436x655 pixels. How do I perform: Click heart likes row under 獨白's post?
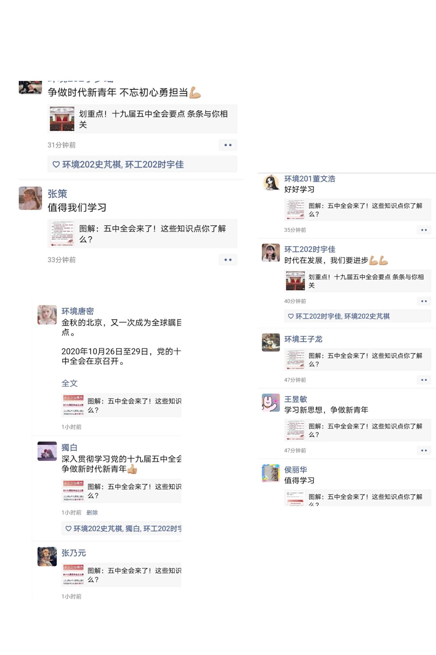point(121,528)
